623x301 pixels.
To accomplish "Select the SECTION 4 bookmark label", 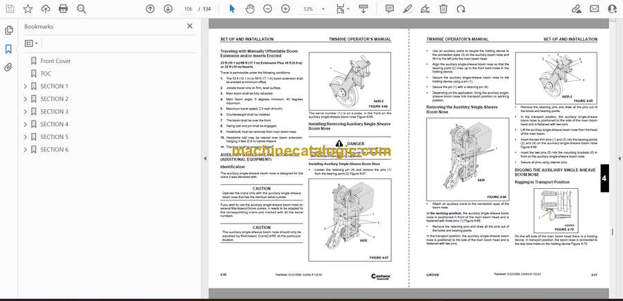I will pyautogui.click(x=54, y=125).
